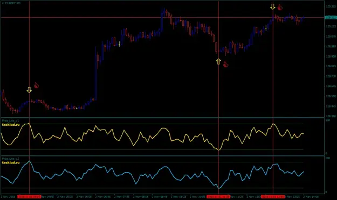
Task: Select the yellow up arrow below the candles
Action: pos(218,61)
